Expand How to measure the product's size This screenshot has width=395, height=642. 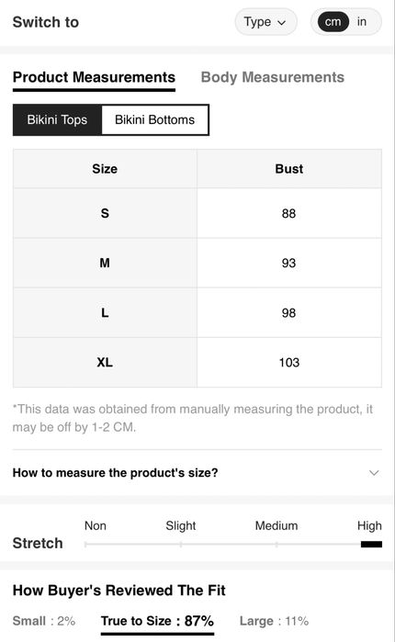coord(197,473)
